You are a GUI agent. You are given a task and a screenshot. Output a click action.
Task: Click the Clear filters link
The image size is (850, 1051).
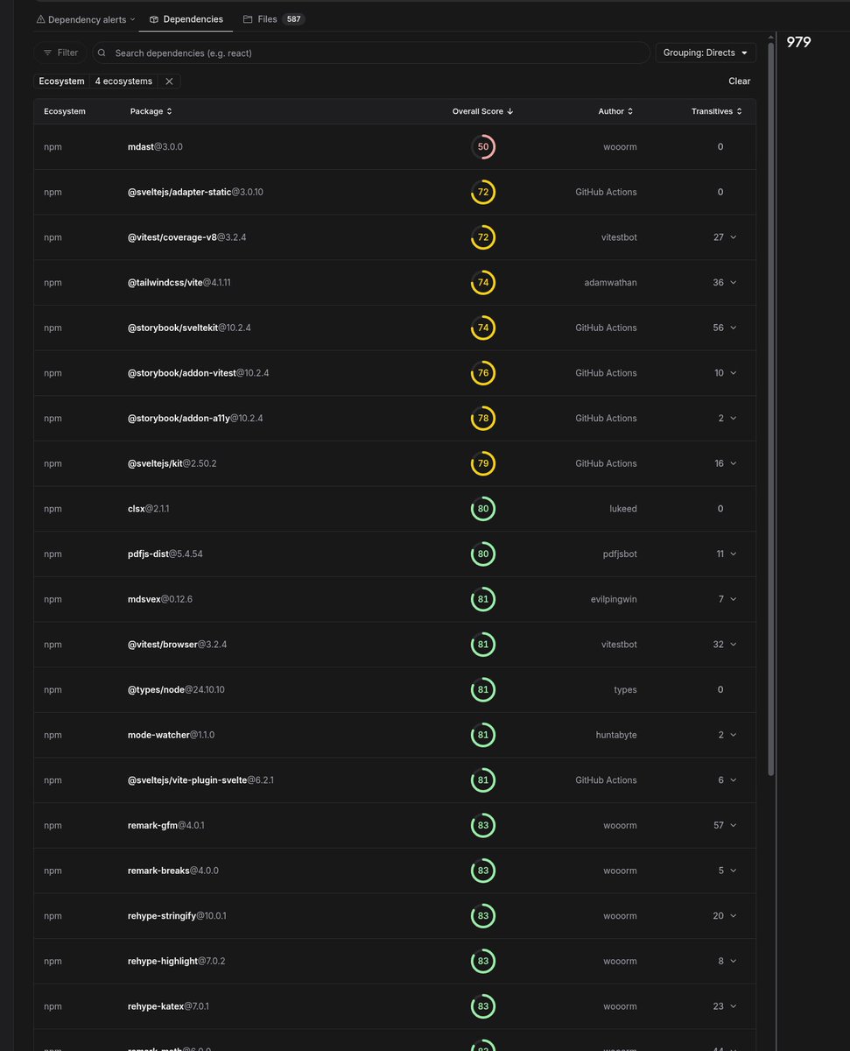(739, 81)
